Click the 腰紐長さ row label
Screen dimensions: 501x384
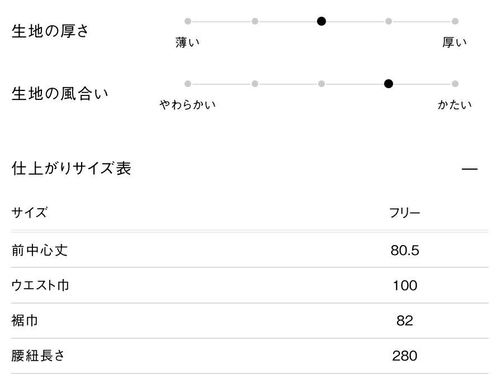coord(39,356)
